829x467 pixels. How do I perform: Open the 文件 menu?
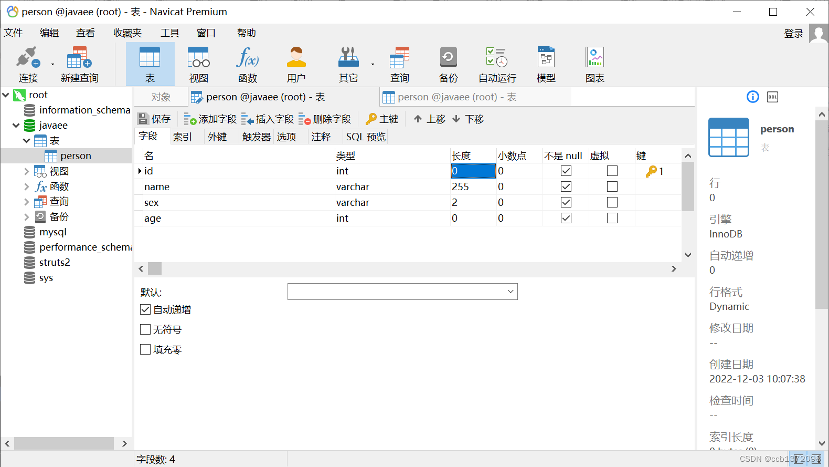tap(14, 33)
